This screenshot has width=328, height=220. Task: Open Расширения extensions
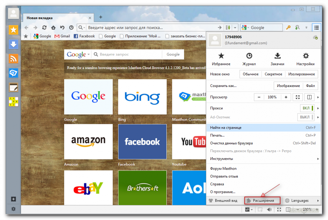pyautogui.click(x=262, y=201)
